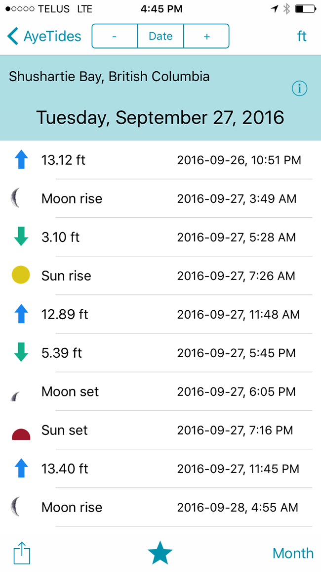321x572 pixels.
Task: Tap the battery indicator in status bar
Action: (305, 9)
